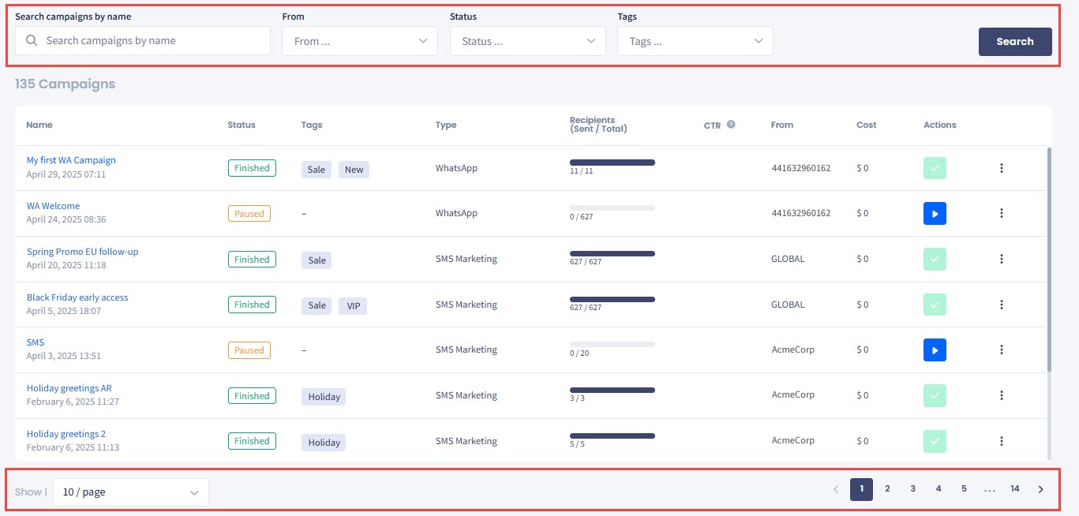Click the CTR help question mark icon
Screen dimensions: 1079x516
731,125
